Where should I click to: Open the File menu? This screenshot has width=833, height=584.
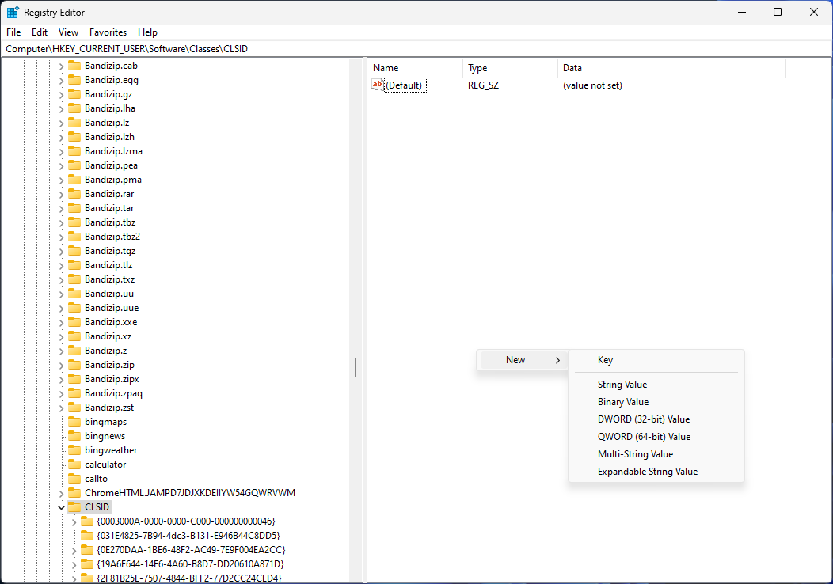tap(13, 32)
